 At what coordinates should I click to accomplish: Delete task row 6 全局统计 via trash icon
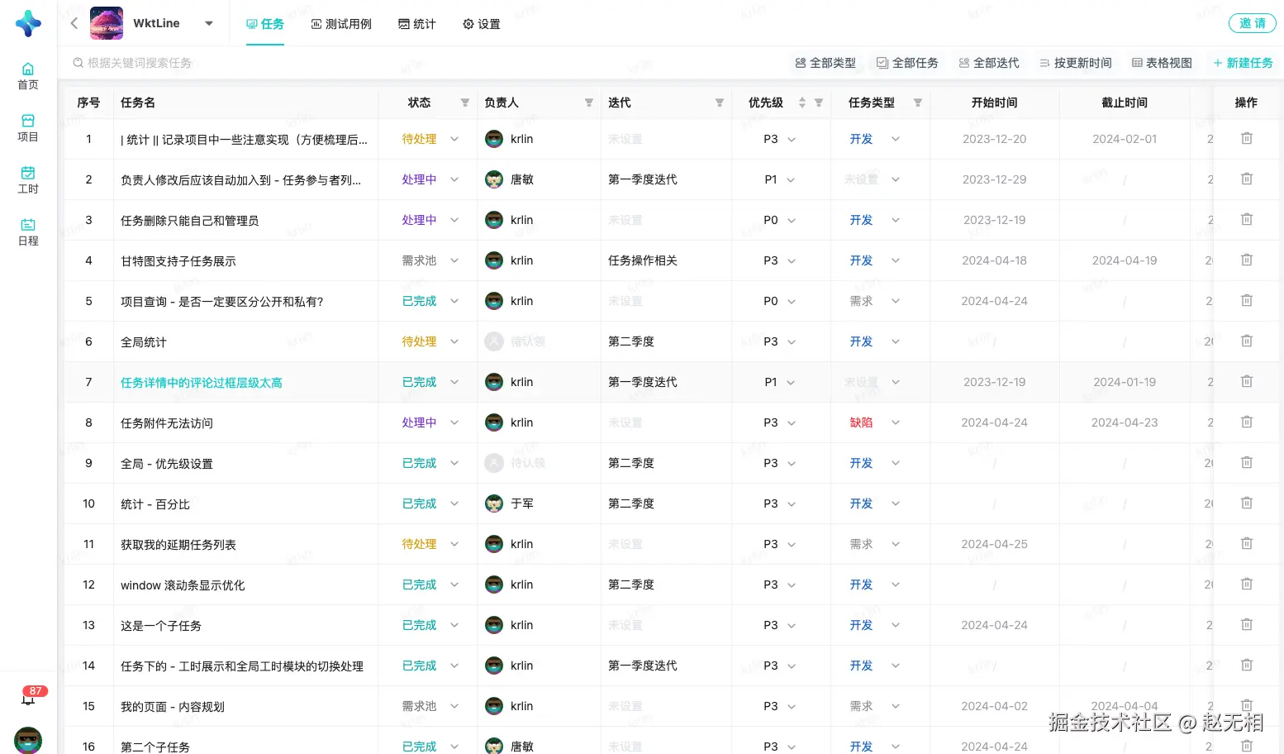click(1247, 341)
